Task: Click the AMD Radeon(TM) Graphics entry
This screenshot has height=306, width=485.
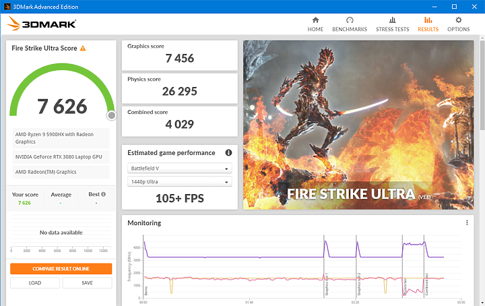Action: click(x=61, y=172)
